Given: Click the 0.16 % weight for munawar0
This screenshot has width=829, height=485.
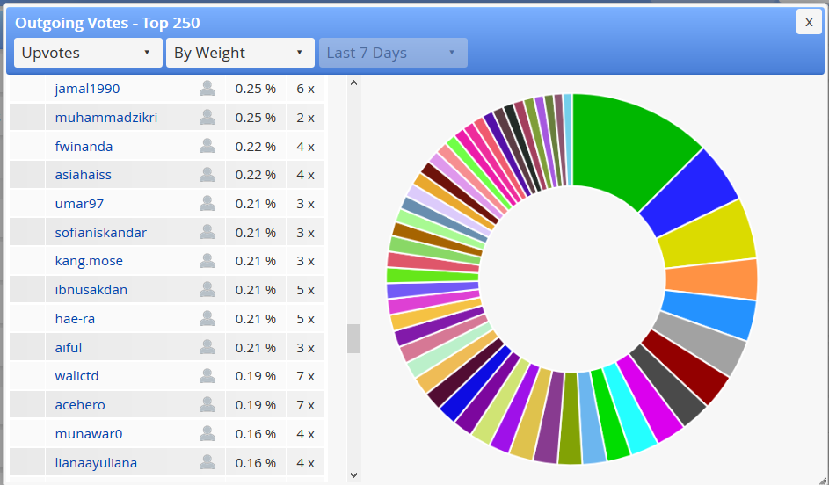Looking at the screenshot, I should (x=255, y=434).
